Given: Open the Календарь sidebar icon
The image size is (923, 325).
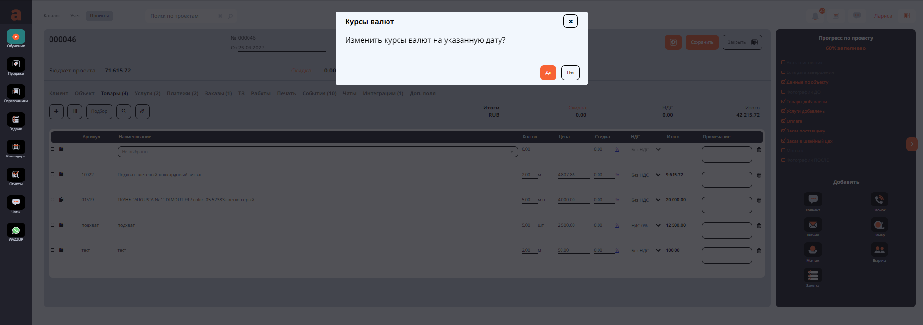Looking at the screenshot, I should tap(16, 147).
